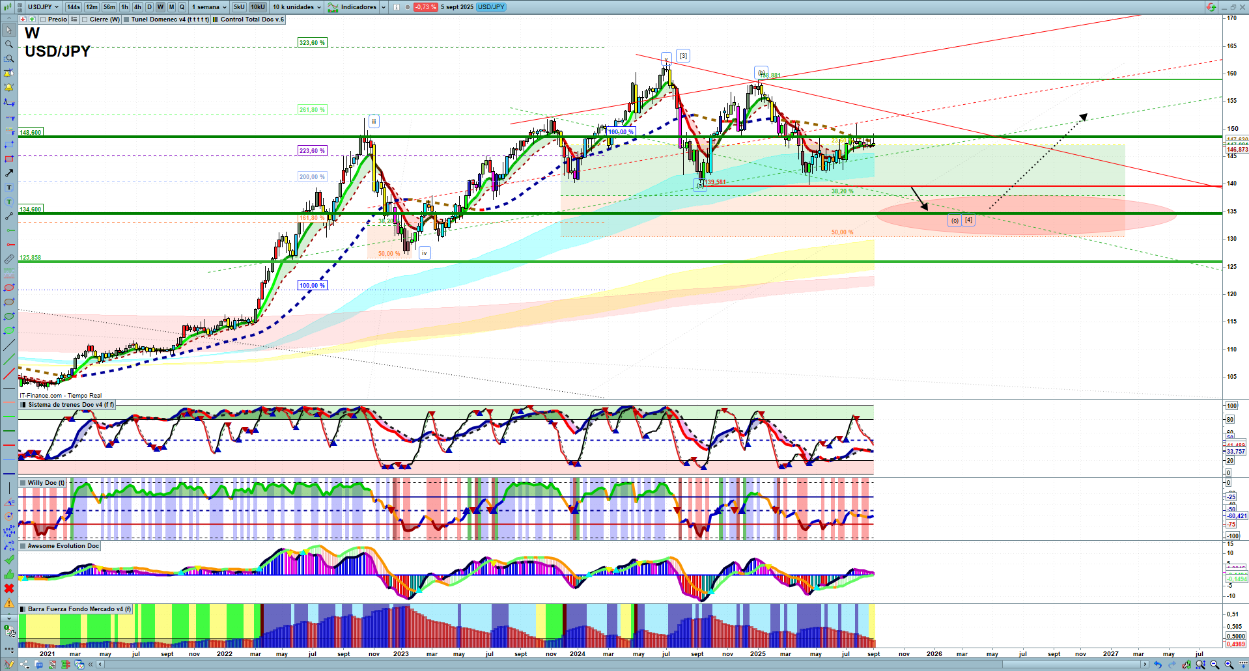1249x671 pixels.
Task: Toggle Tunel Domenec v4 indicator visibility
Action: point(126,20)
